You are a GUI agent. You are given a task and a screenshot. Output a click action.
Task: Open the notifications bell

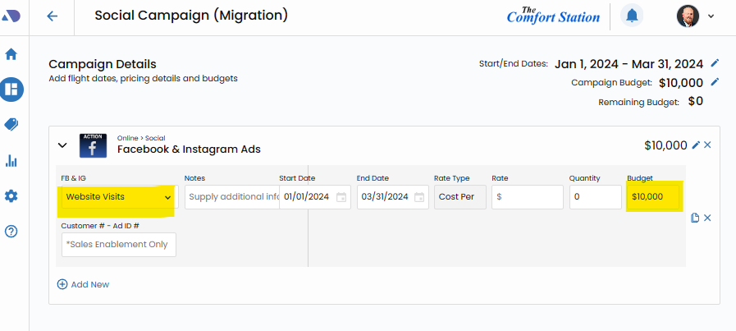[x=632, y=16]
